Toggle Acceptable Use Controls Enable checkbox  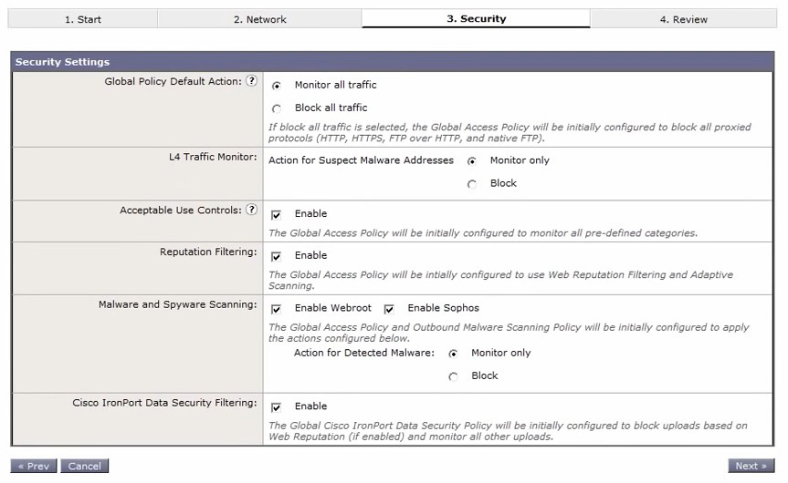[277, 214]
